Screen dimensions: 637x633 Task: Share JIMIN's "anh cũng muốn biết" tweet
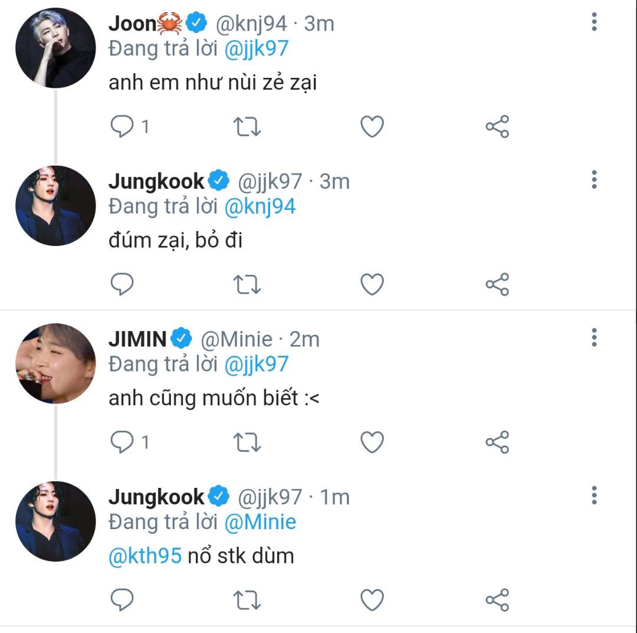pos(497,442)
